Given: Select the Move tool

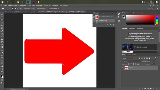Looking at the screenshot, I should (2, 15).
